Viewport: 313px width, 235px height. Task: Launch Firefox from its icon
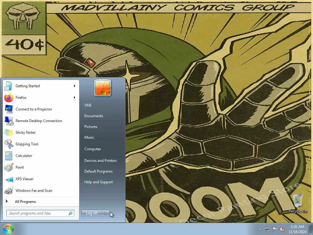tap(9, 98)
